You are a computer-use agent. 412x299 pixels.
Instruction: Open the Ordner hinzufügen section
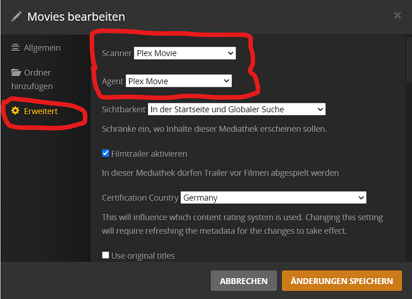[x=32, y=79]
